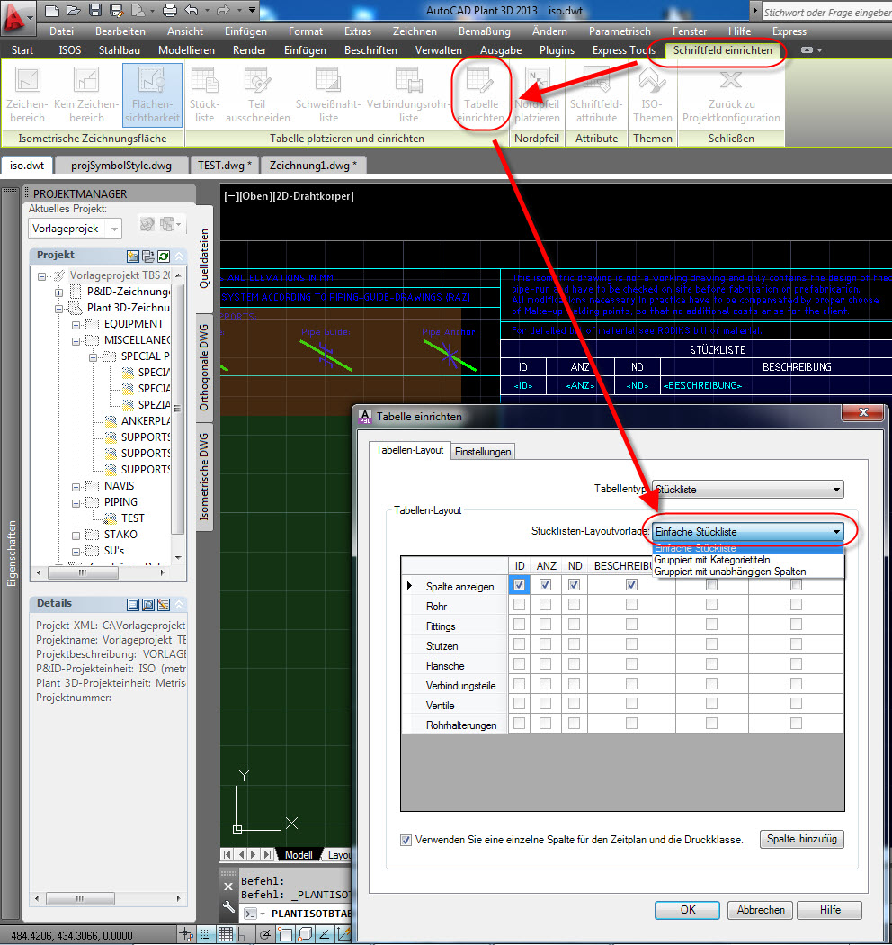Click the Save As icon with pencil
The image size is (892, 945).
click(116, 10)
